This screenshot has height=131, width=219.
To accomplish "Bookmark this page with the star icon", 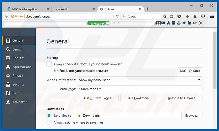I will (x=165, y=16).
